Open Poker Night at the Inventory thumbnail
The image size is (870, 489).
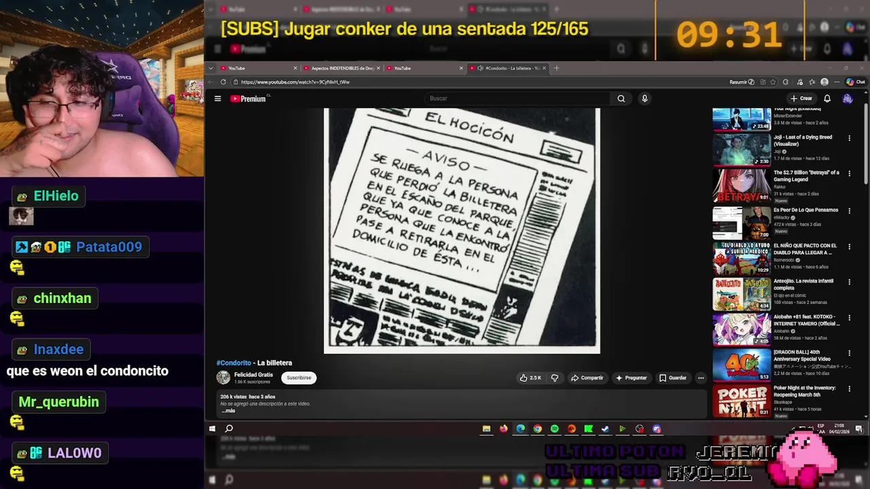pos(742,400)
